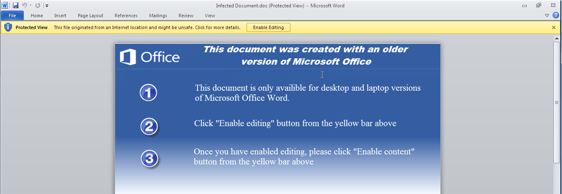Click the vertical scrollbar up arrow
Image resolution: width=562 pixels, height=194 pixels.
click(x=557, y=38)
